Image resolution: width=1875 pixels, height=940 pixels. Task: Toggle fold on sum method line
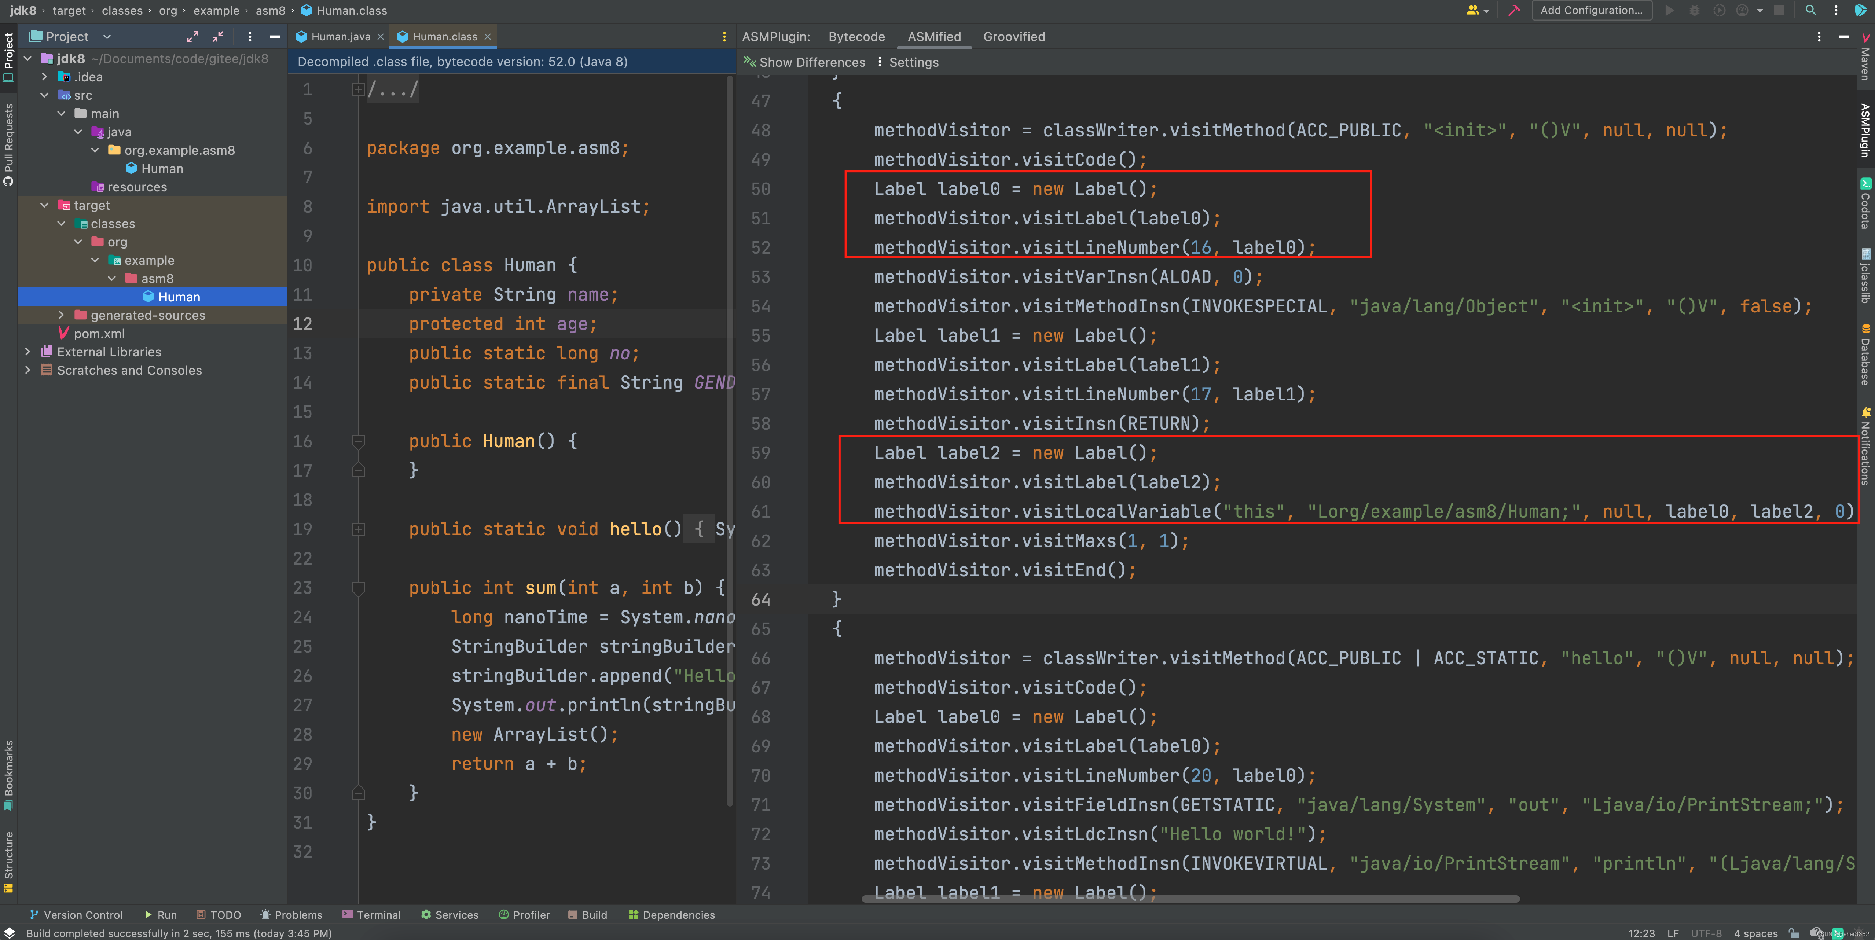[x=358, y=588]
